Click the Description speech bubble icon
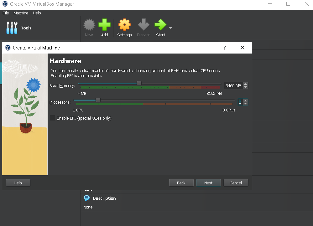The width and height of the screenshot is (313, 226). [x=87, y=198]
